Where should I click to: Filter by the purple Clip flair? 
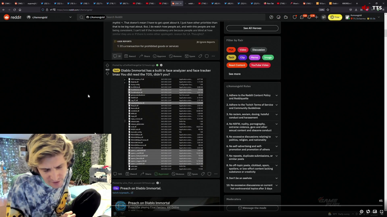point(242,58)
